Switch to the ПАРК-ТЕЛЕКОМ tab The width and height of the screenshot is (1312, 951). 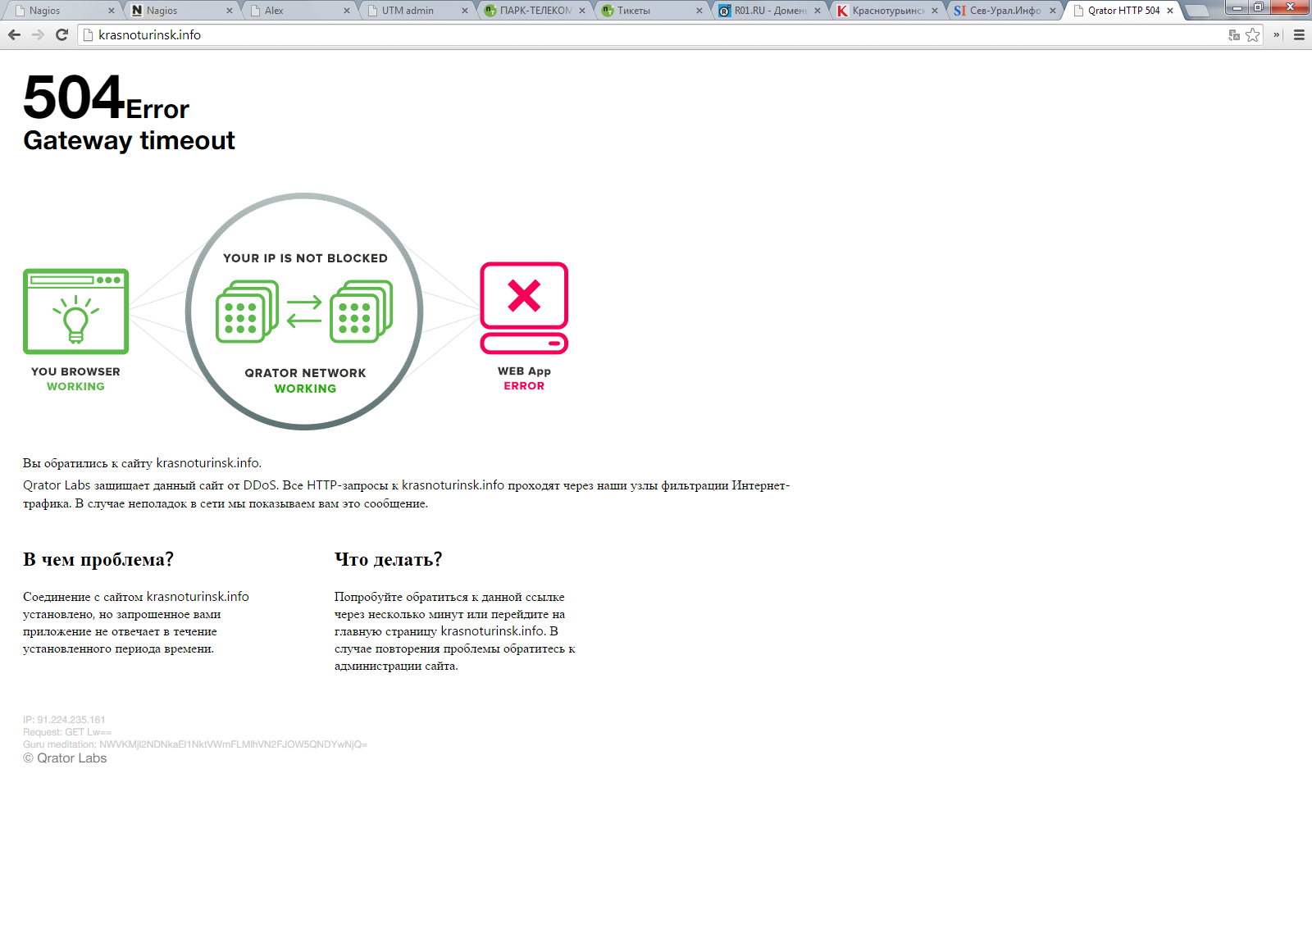click(535, 11)
